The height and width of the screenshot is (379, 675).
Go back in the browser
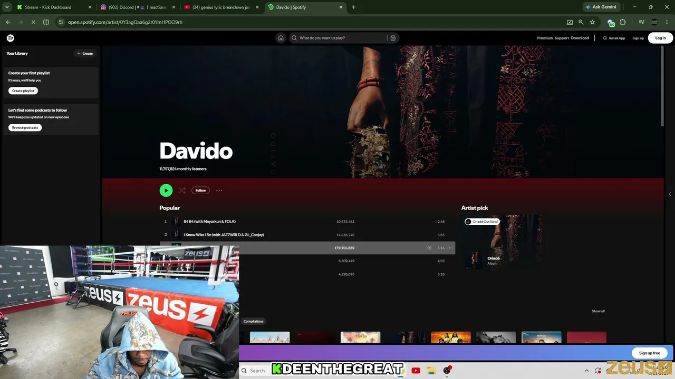(8, 22)
